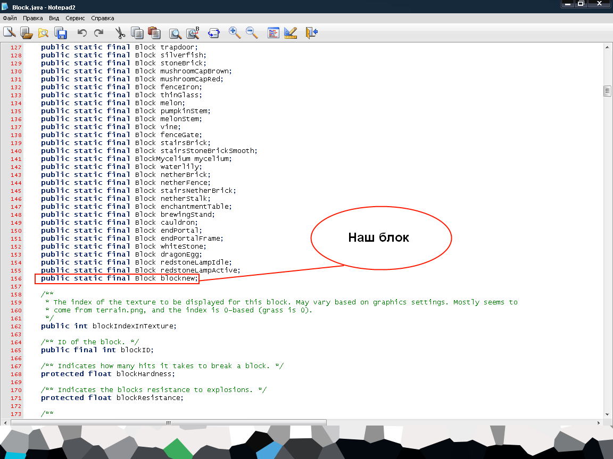
Task: Open the Правка menu
Action: [33, 18]
